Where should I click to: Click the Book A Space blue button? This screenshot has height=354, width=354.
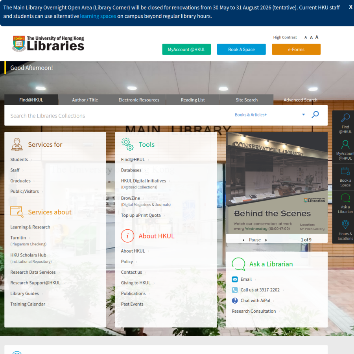(x=242, y=49)
